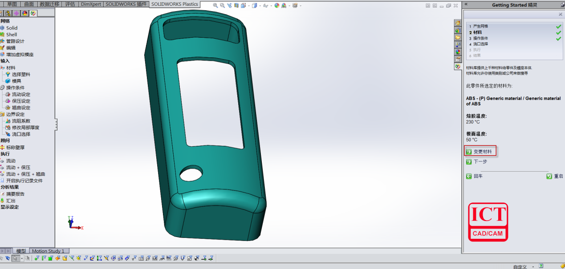This screenshot has width=565, height=269.
Task: Click the Zoom to Fit view icon
Action: 215,6
